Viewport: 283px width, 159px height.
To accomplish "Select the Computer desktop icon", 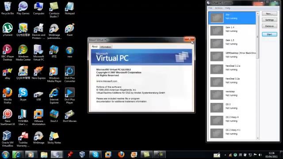I will pos(38,8).
